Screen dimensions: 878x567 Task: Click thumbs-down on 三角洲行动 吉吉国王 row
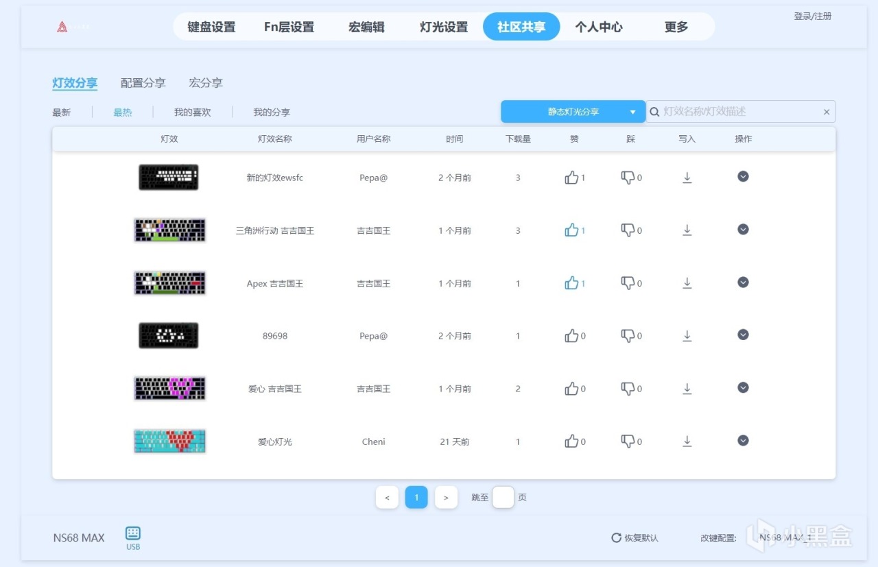(x=628, y=230)
